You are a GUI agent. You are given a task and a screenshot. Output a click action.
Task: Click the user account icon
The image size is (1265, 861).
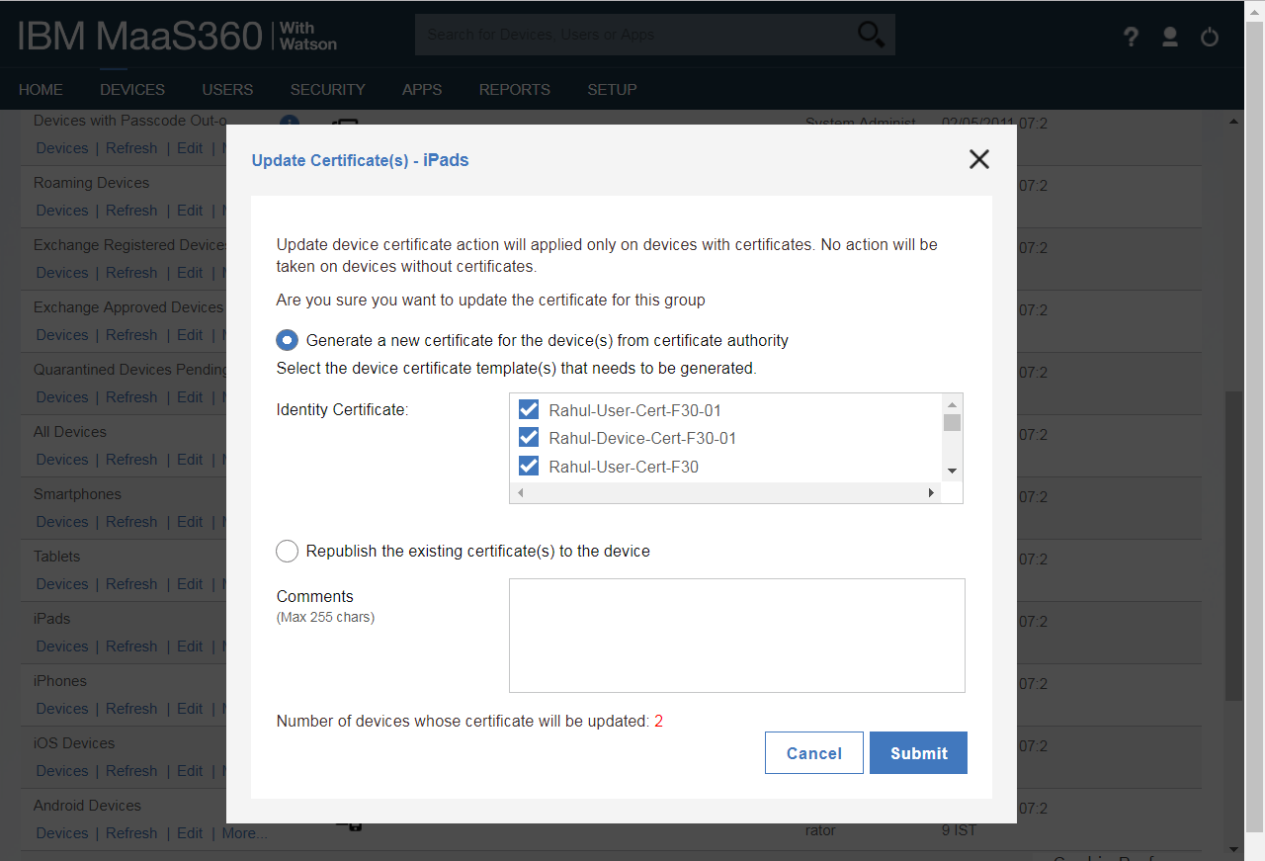[1169, 36]
